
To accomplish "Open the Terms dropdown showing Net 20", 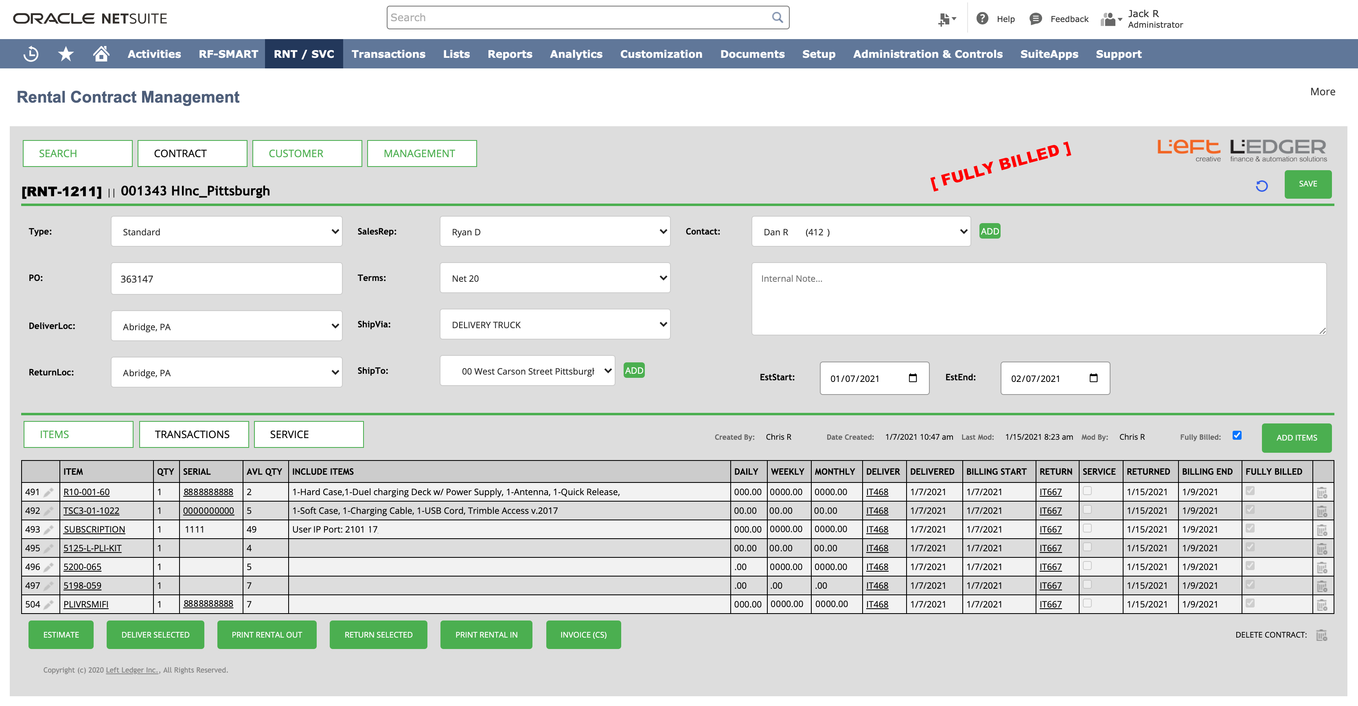I will point(554,278).
